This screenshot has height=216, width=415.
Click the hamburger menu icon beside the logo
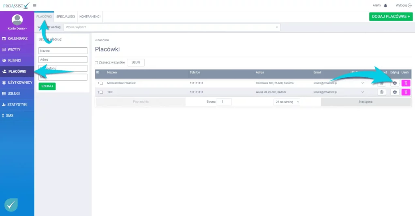click(x=34, y=5)
